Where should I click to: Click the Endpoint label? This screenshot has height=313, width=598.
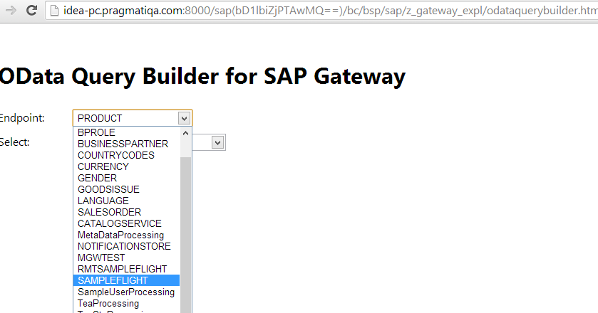(x=22, y=118)
